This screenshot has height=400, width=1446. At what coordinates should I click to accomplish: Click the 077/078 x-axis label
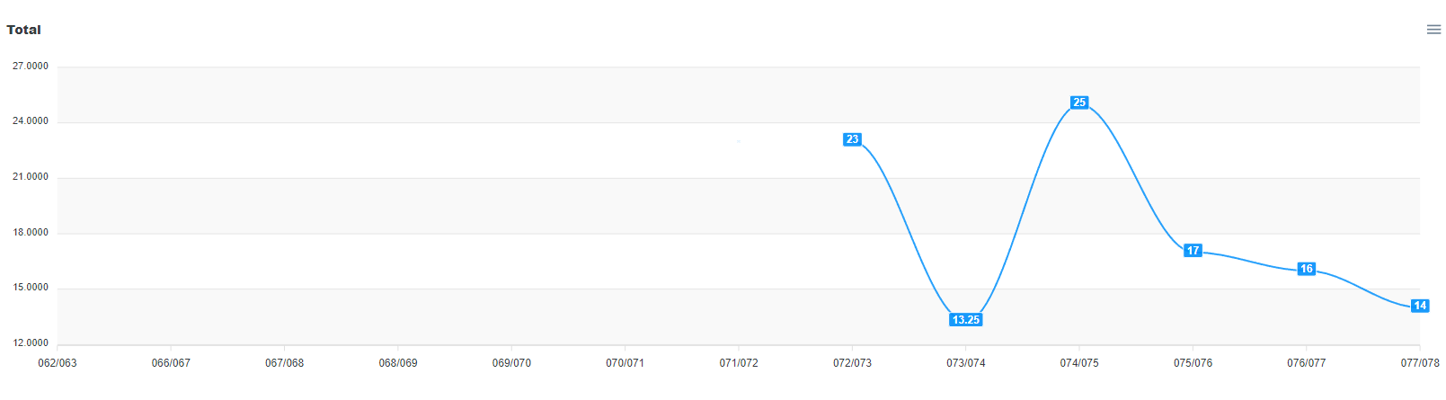(x=1420, y=363)
